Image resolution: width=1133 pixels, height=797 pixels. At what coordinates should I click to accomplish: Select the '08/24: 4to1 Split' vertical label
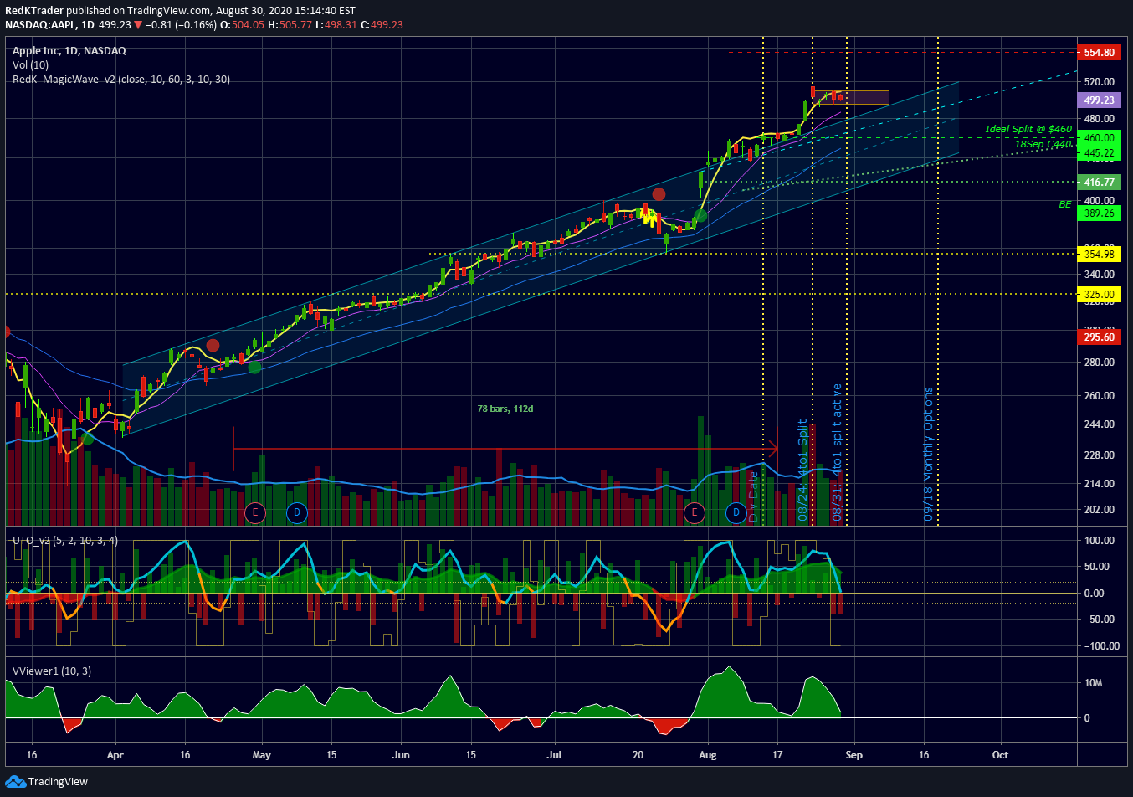tap(803, 470)
